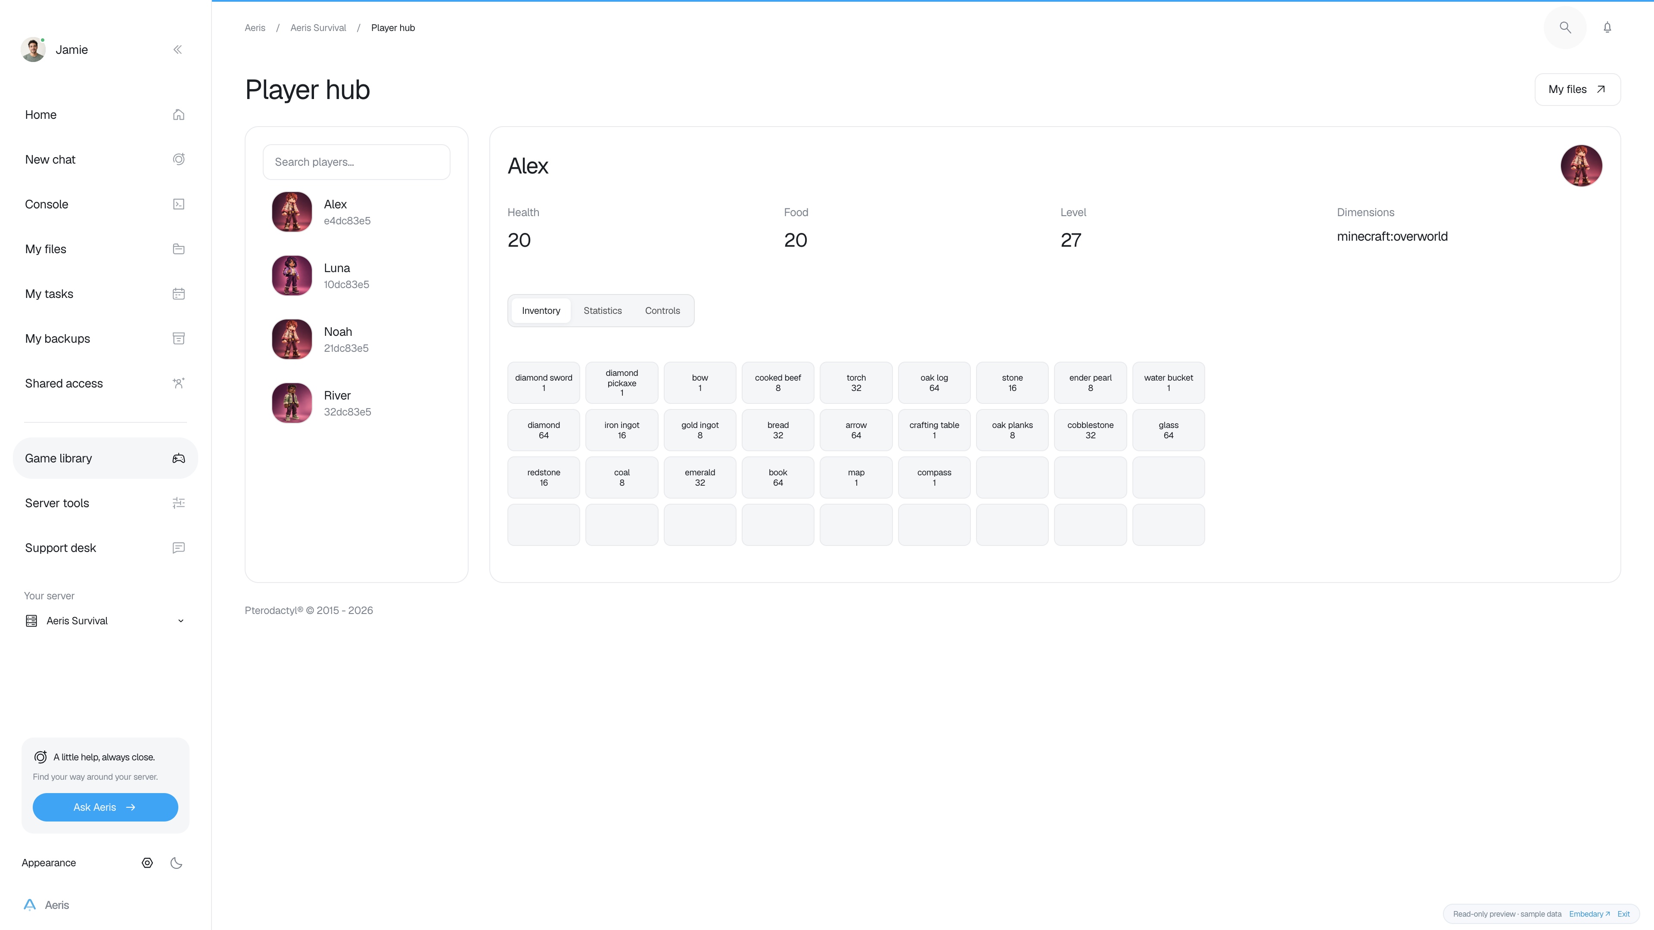Select player Luna 10dc83e5
Viewport: 1654px width, 930px height.
click(x=356, y=276)
